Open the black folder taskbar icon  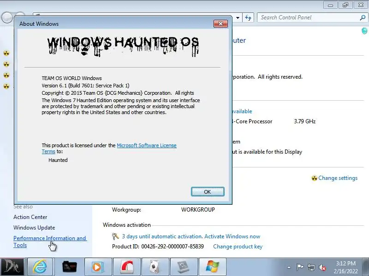[x=69, y=267]
